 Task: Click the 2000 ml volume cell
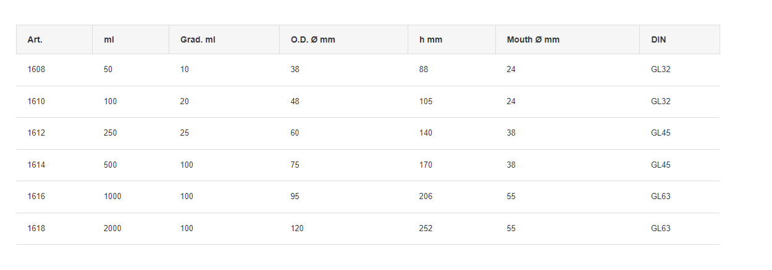(112, 229)
